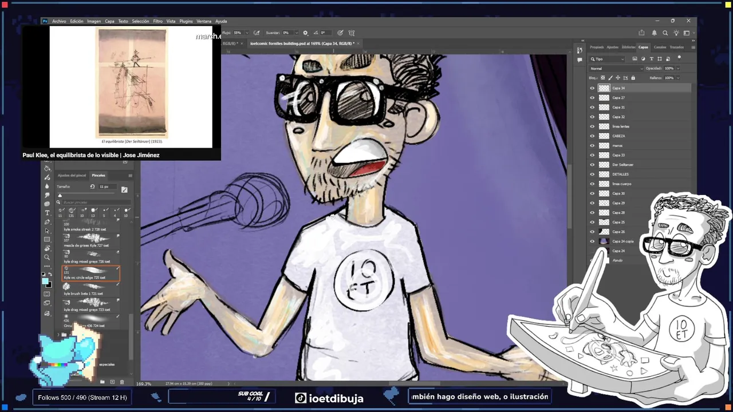Open the Filtro menu
733x412 pixels.
coord(157,21)
